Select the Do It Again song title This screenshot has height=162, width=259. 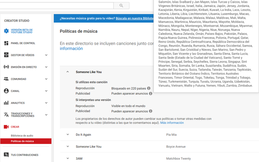(83, 135)
